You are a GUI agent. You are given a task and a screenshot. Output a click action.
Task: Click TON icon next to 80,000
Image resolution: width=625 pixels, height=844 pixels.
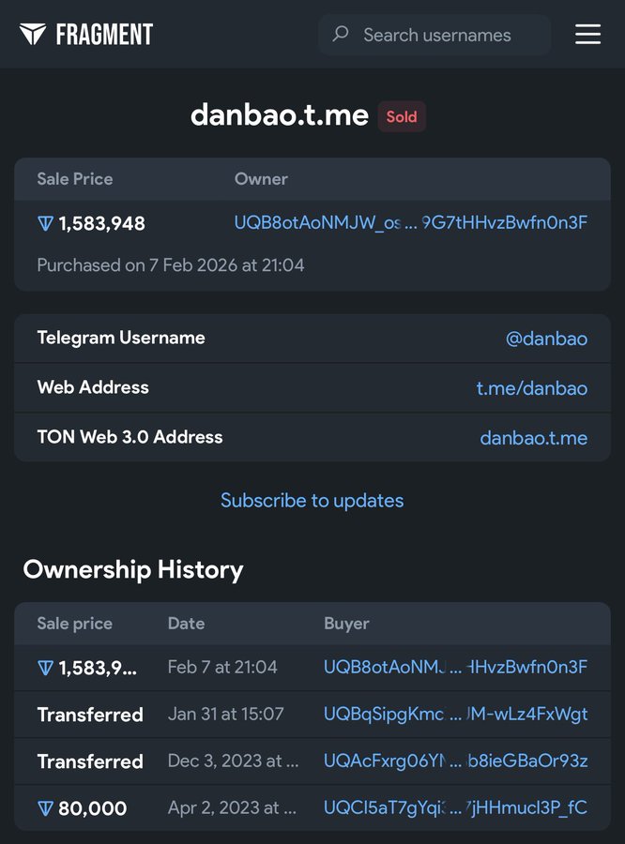pos(45,808)
